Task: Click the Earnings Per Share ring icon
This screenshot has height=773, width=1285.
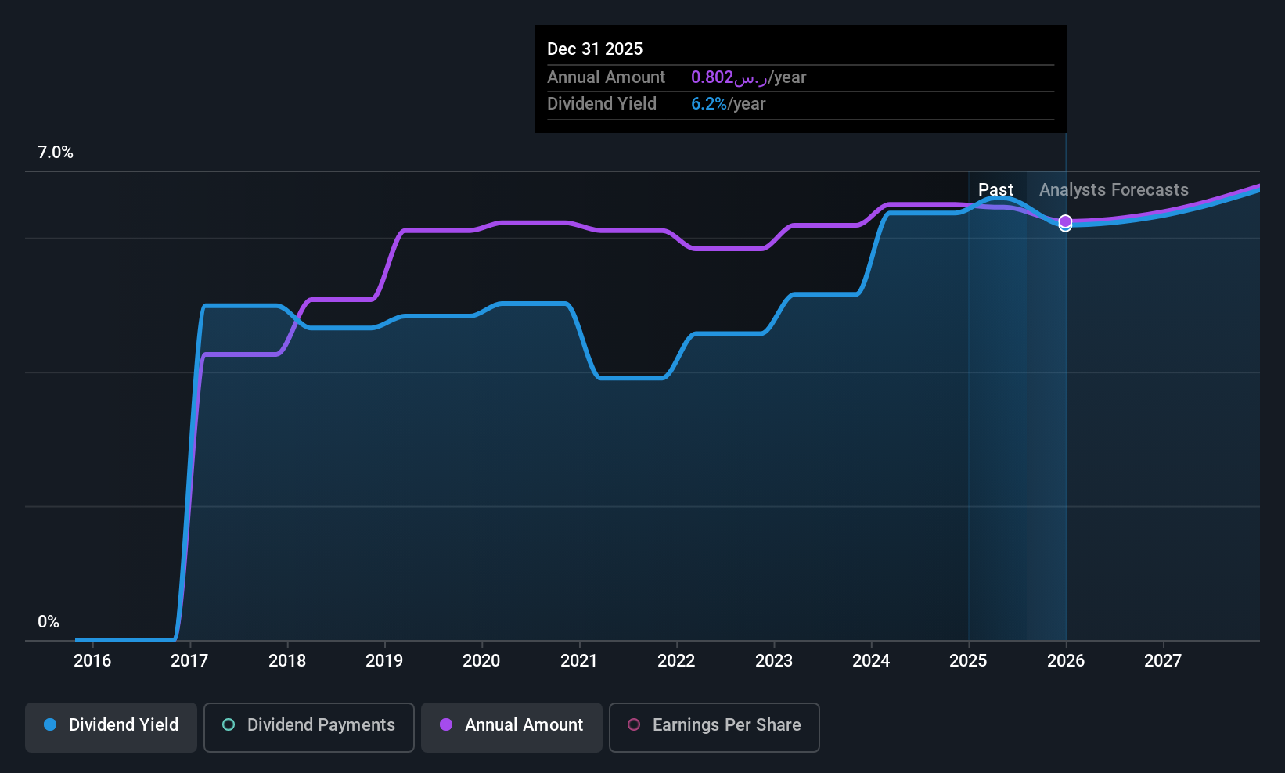Action: (x=634, y=725)
